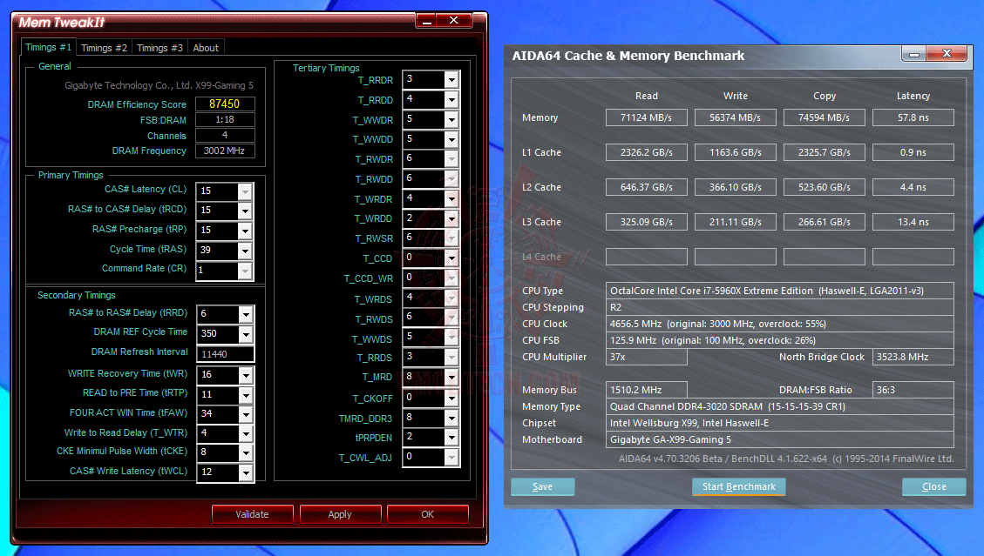
Task: Open the T_RWDR dropdown
Action: (x=451, y=159)
